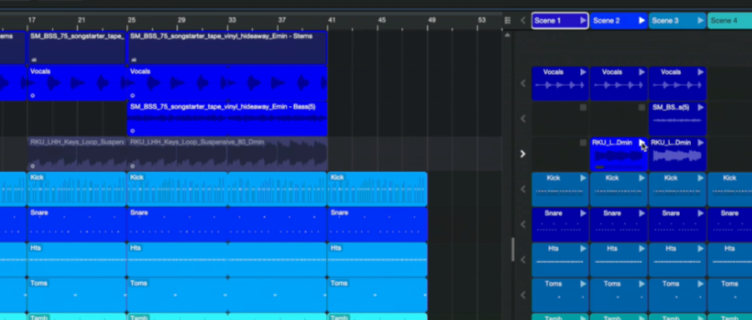Play the Kick cell in Scene 1 column

tap(582, 178)
